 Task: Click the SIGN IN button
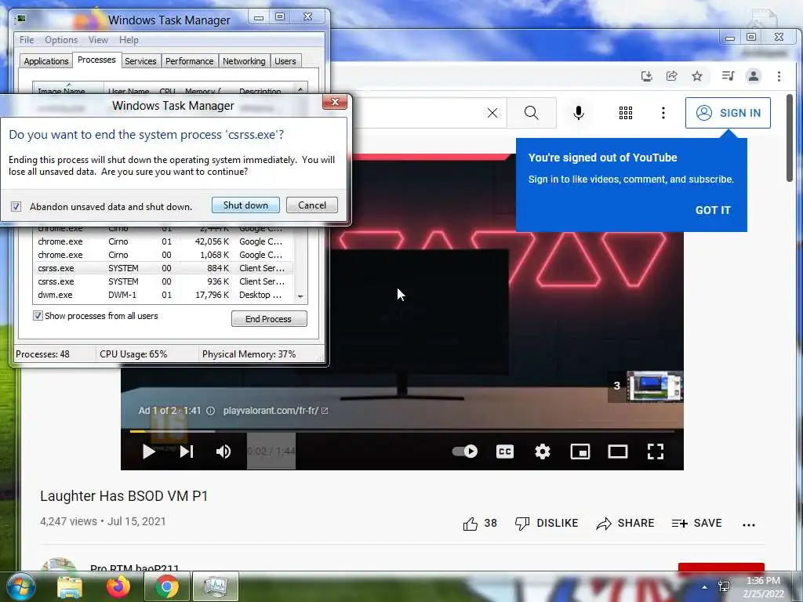(x=728, y=113)
